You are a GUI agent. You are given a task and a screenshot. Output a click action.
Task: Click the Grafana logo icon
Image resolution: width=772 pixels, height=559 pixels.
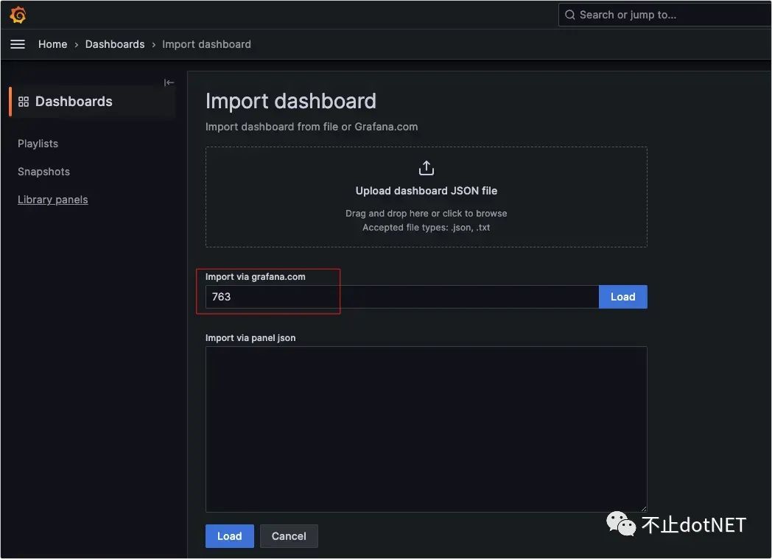click(18, 15)
